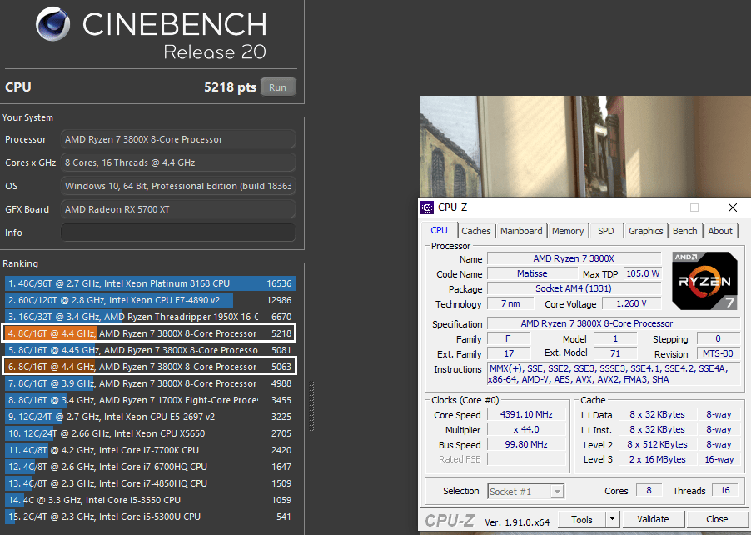751x535 pixels.
Task: Open the Tools button in CPU-Z
Action: pos(581,520)
